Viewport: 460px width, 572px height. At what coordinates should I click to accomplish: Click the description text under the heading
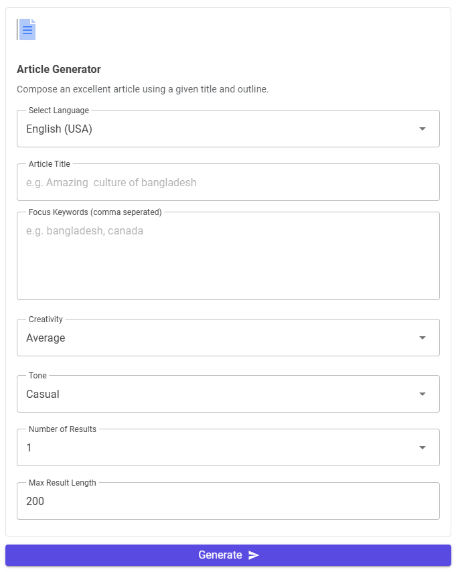(x=143, y=89)
